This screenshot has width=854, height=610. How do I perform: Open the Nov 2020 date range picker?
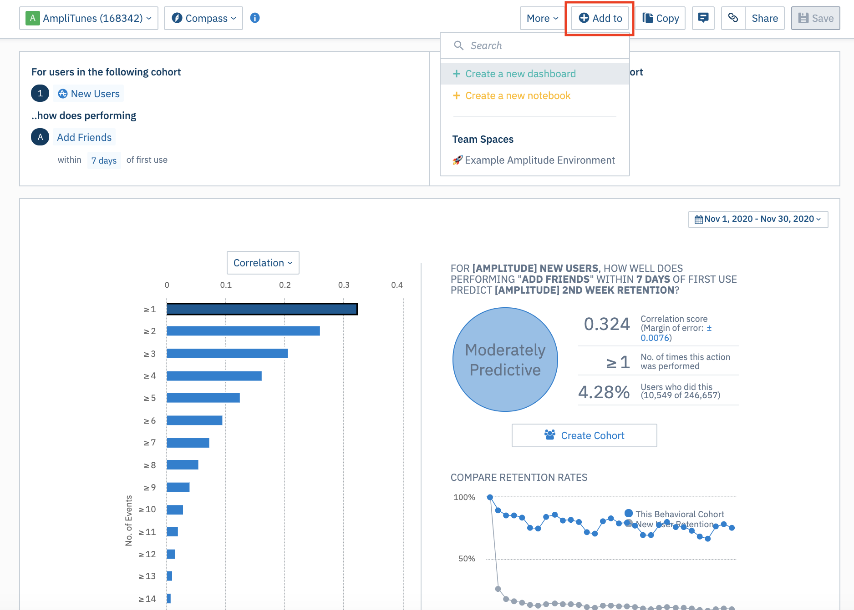pos(758,219)
